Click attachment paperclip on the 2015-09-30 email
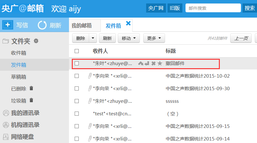 90,88
